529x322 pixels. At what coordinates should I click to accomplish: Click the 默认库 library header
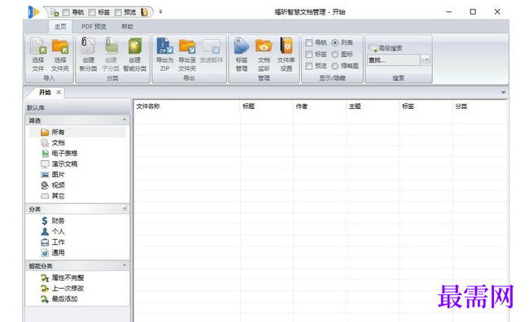(x=77, y=107)
